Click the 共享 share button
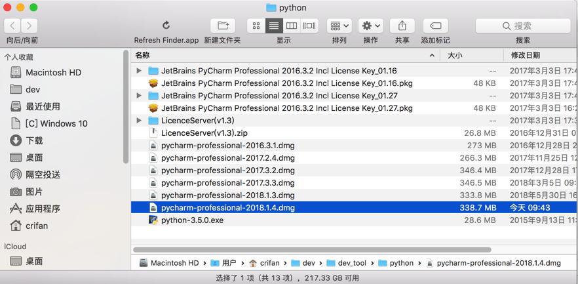 click(402, 26)
